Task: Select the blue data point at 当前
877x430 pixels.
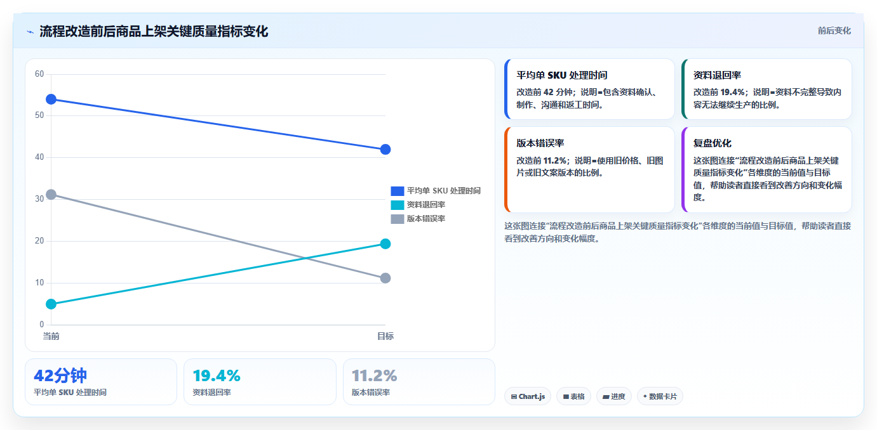Action: (51, 99)
